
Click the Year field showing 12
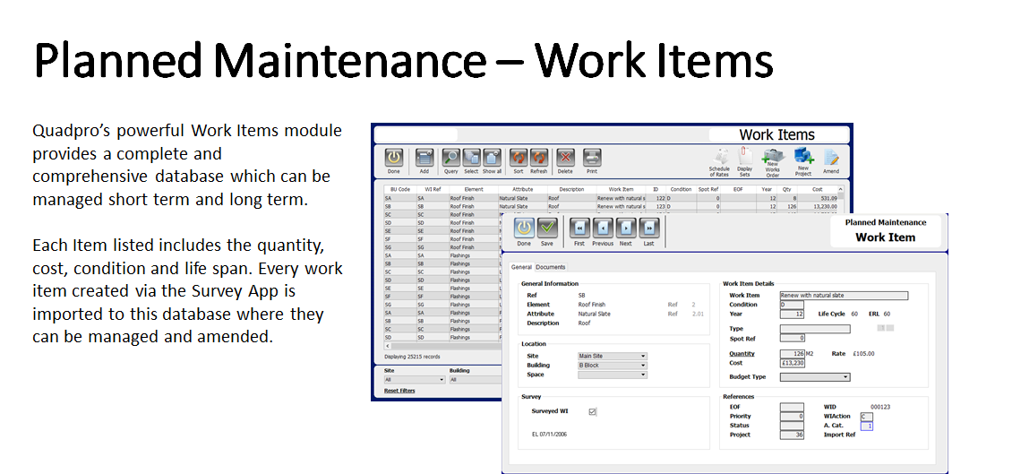point(792,315)
